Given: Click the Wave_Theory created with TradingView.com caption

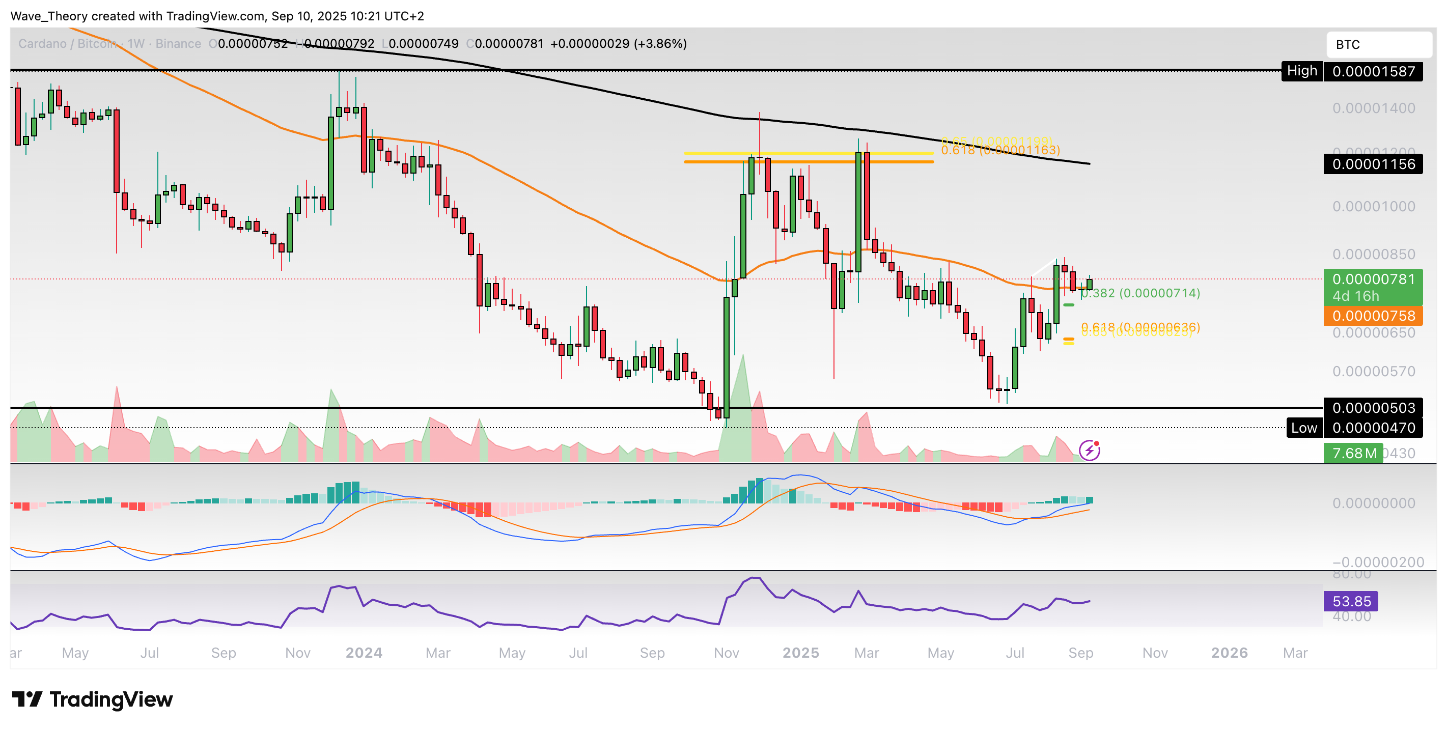Looking at the screenshot, I should coord(217,16).
